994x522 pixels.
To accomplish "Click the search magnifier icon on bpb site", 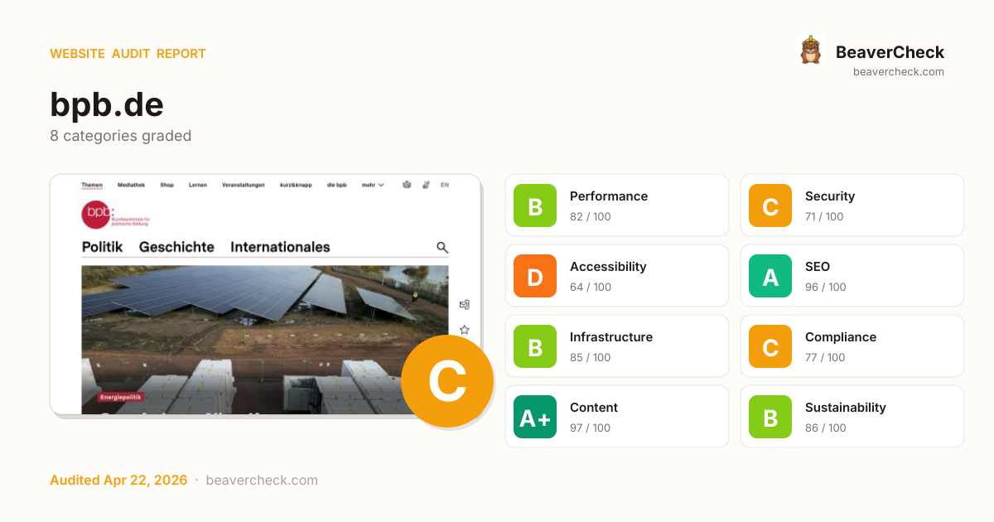I will tap(442, 247).
